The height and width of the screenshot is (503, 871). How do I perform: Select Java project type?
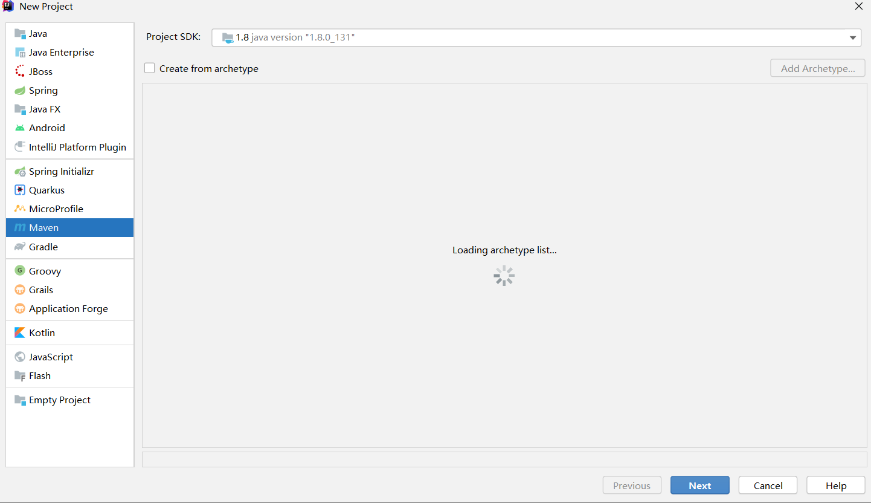(x=69, y=34)
